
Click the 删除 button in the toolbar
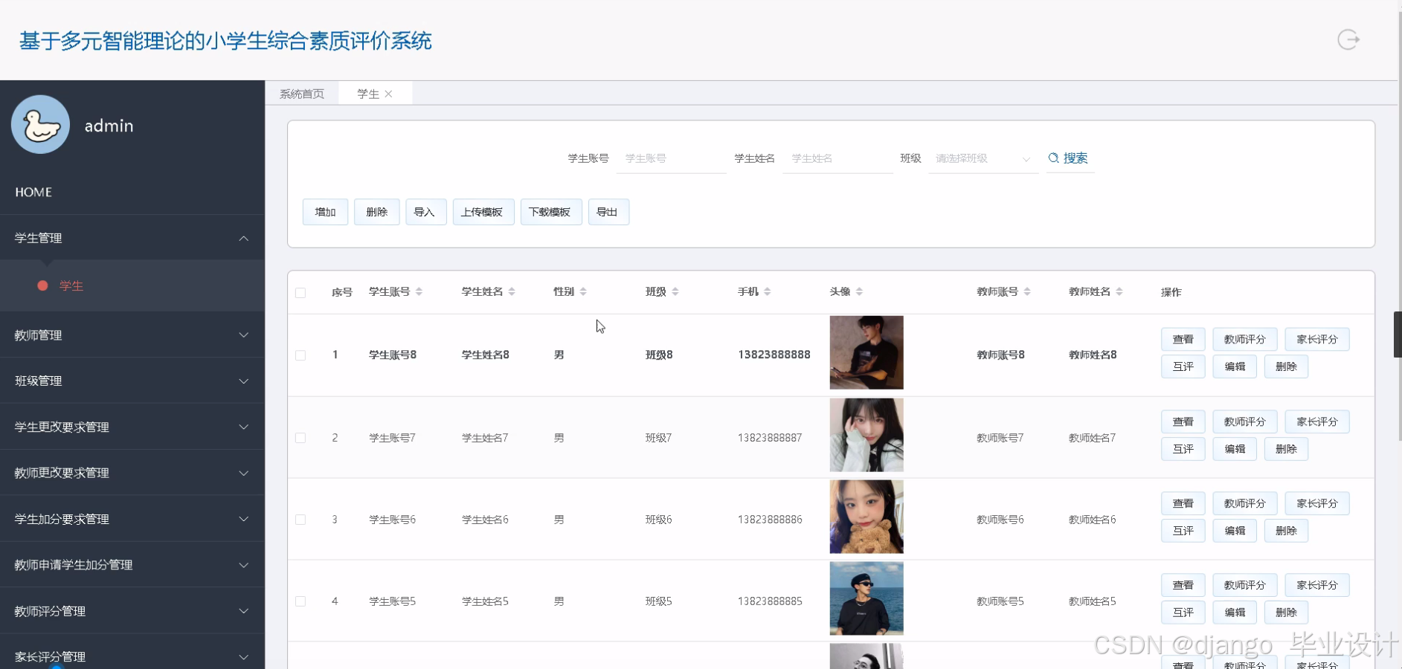pos(377,212)
